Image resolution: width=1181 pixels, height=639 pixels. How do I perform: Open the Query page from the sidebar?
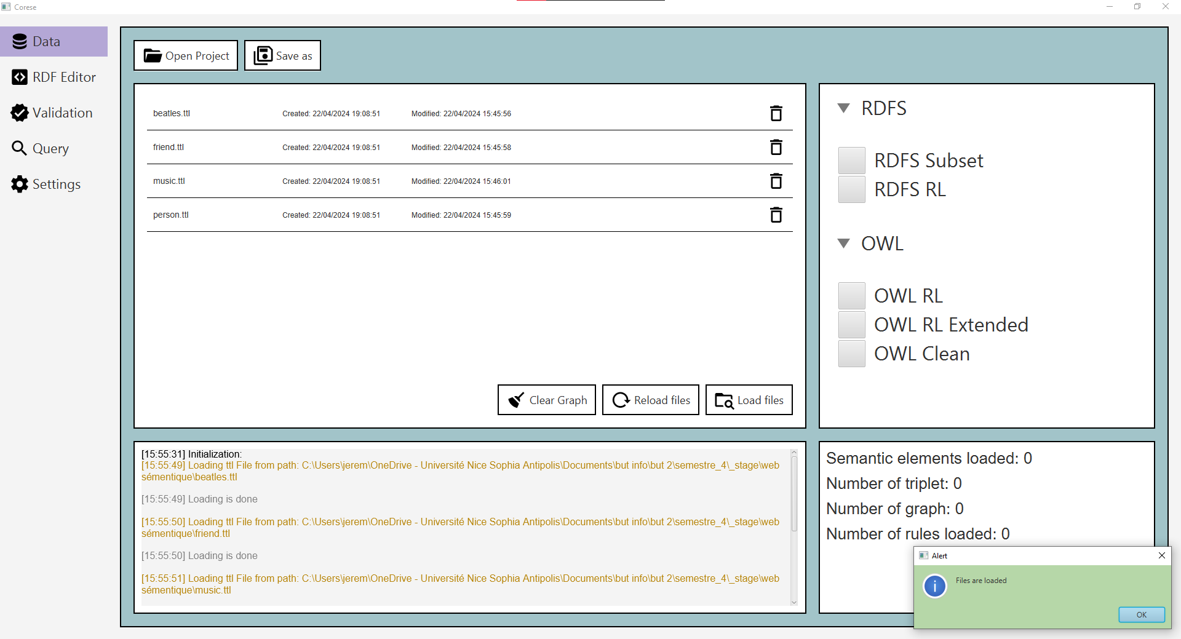pos(41,149)
